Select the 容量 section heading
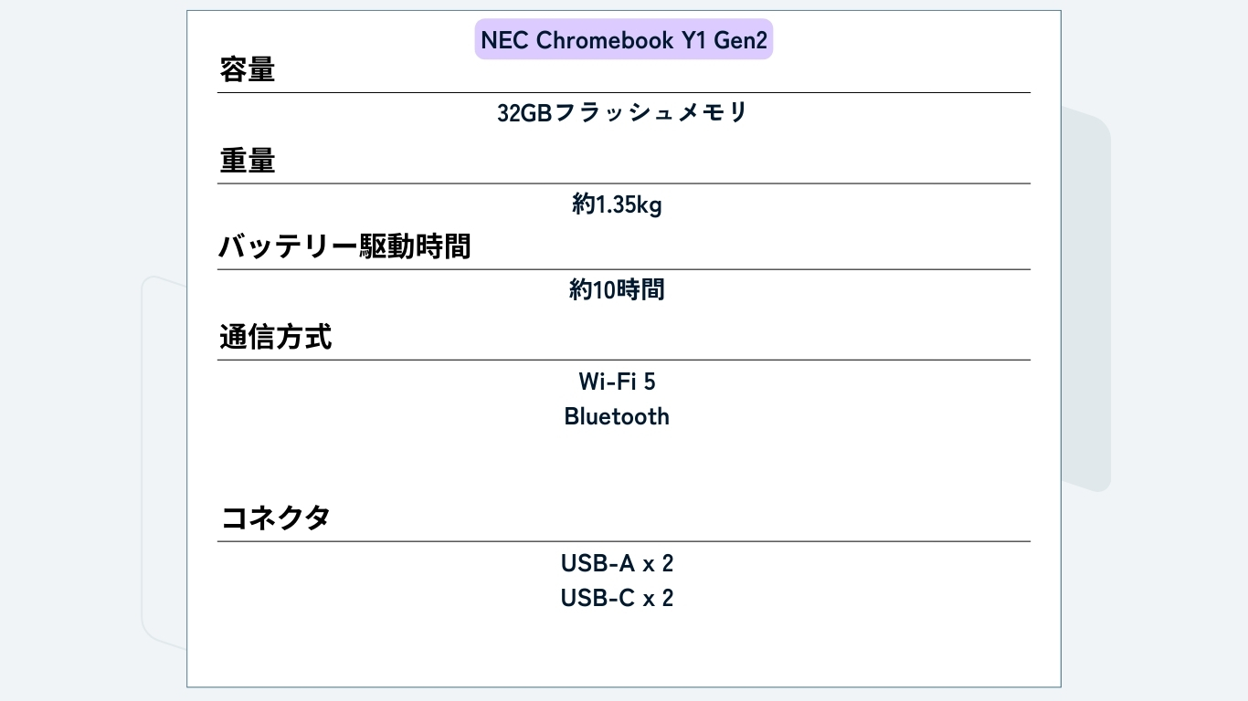1248x701 pixels. pyautogui.click(x=248, y=69)
